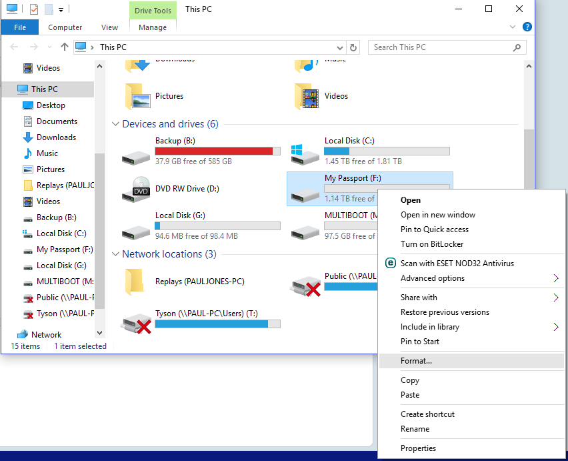Collapse the Network locations group

pos(115,254)
